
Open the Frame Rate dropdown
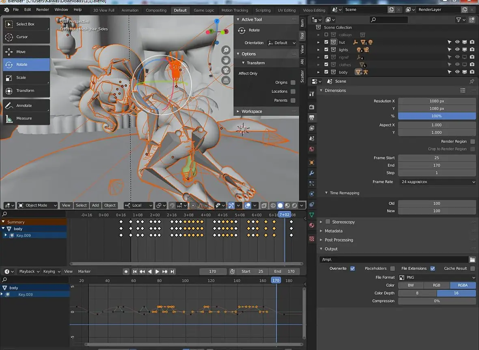click(x=437, y=182)
